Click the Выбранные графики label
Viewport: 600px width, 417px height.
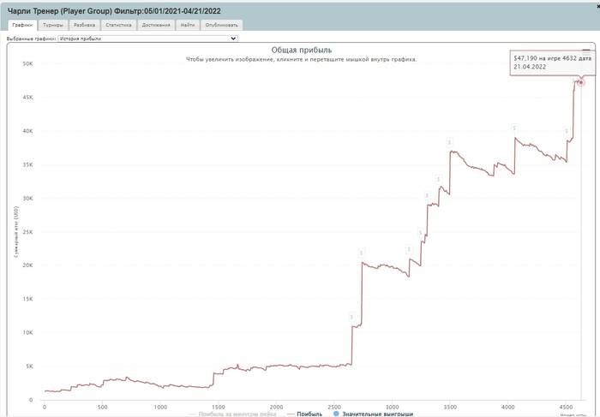(32, 39)
